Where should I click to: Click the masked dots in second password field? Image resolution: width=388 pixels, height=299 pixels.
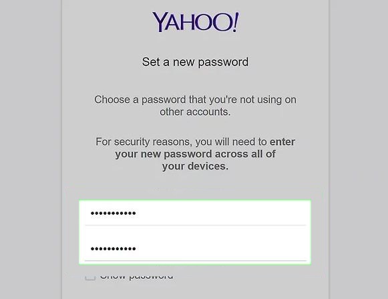click(113, 248)
